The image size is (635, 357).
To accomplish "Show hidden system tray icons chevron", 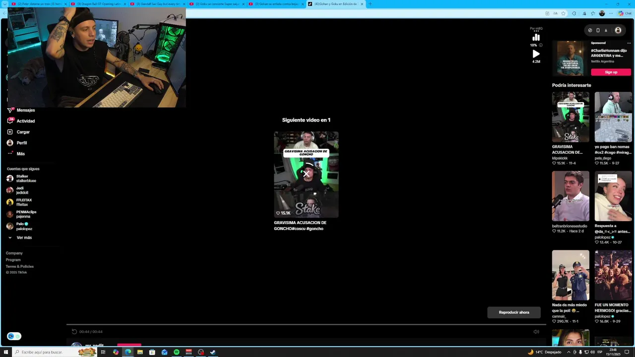I will (568, 352).
